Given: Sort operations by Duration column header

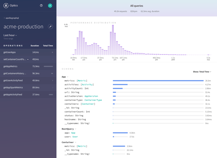Looking at the screenshot, I should tap(35, 46).
